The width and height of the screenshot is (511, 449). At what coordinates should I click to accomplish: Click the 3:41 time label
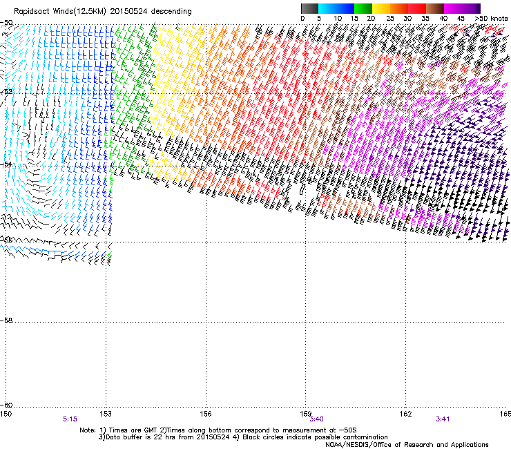click(x=443, y=419)
